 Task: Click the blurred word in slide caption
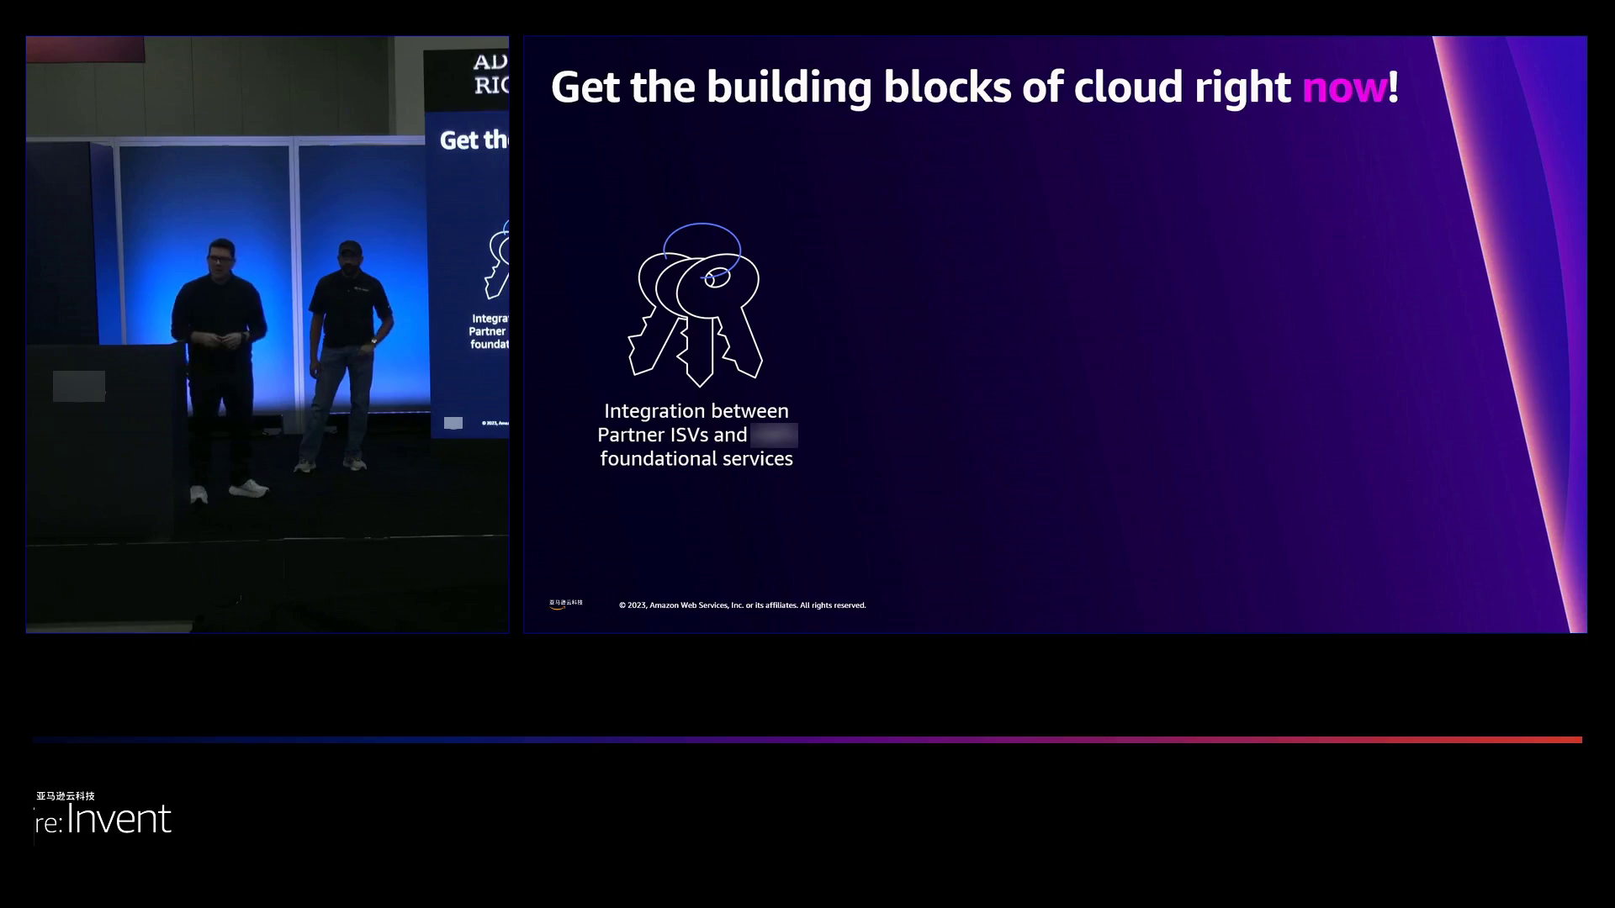[774, 436]
